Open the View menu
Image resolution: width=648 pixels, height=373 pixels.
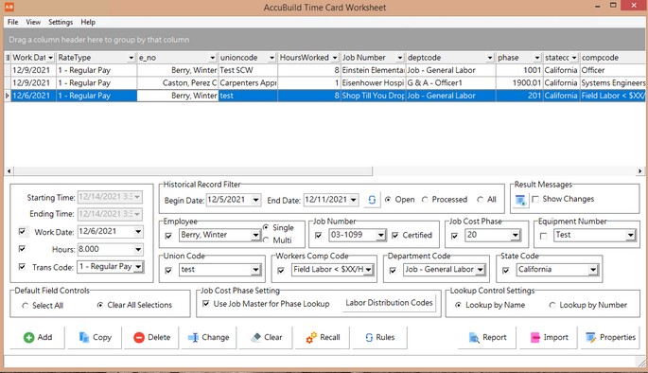coord(33,22)
